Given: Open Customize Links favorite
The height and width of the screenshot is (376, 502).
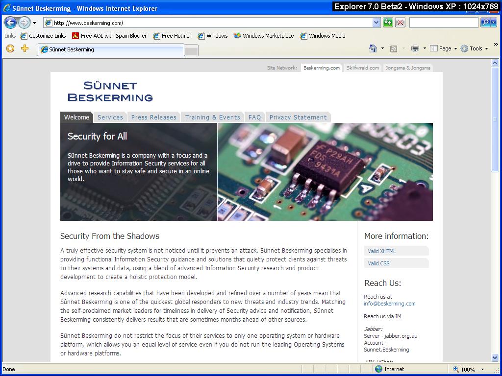Looking at the screenshot, I should (43, 36).
